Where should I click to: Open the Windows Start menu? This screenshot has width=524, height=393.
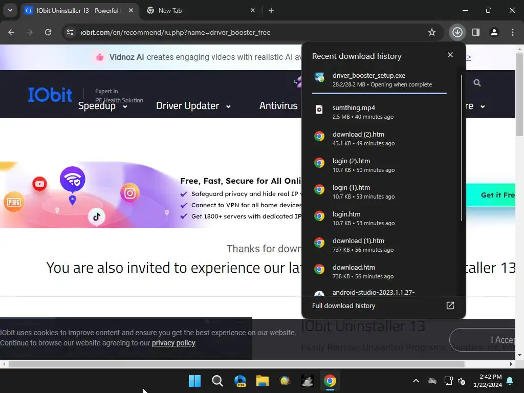tap(194, 381)
